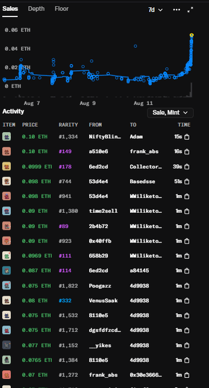Viewport: 209px width, 388px height.
Task: Switch to the Sales tab
Action: [x=10, y=9]
